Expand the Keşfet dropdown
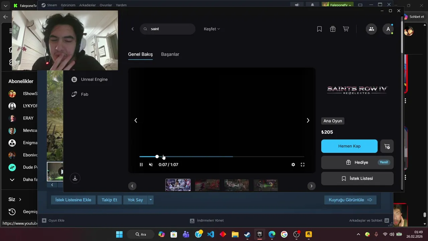Image resolution: width=428 pixels, height=241 pixels. (x=212, y=29)
